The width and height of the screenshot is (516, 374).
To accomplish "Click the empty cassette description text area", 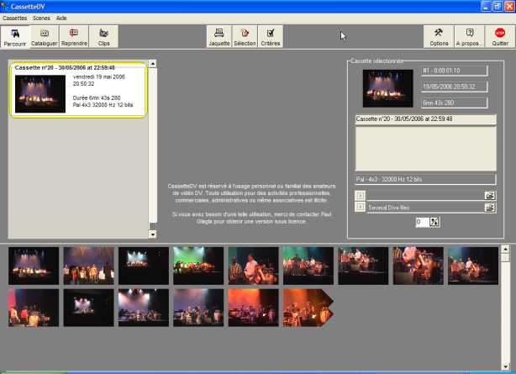I will 425,149.
